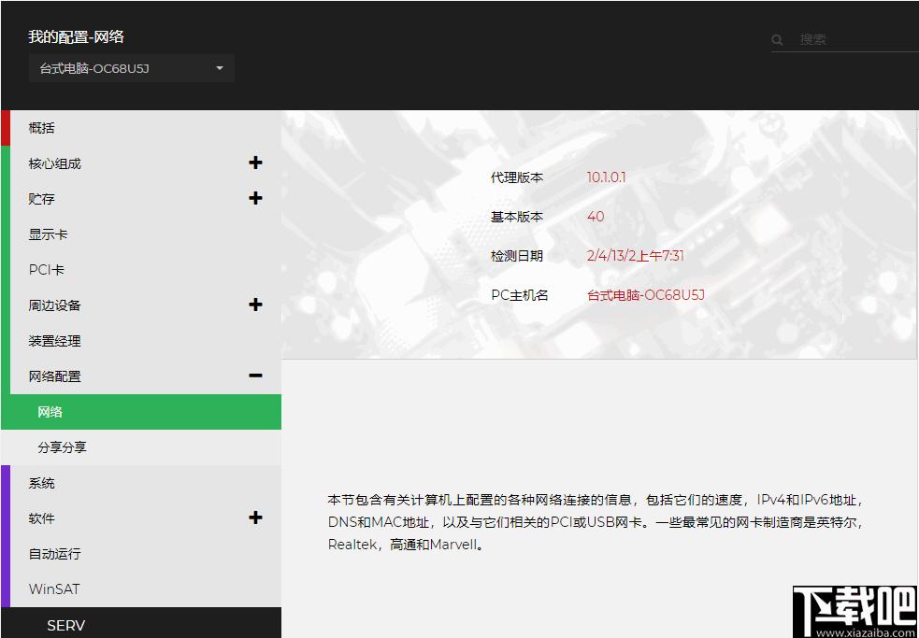919x638 pixels.
Task: Click the SERV item at sidebar bottom
Action: 65,625
